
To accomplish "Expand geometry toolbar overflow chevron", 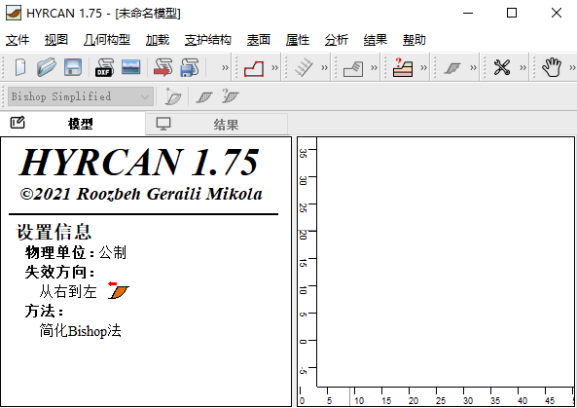I will point(274,68).
